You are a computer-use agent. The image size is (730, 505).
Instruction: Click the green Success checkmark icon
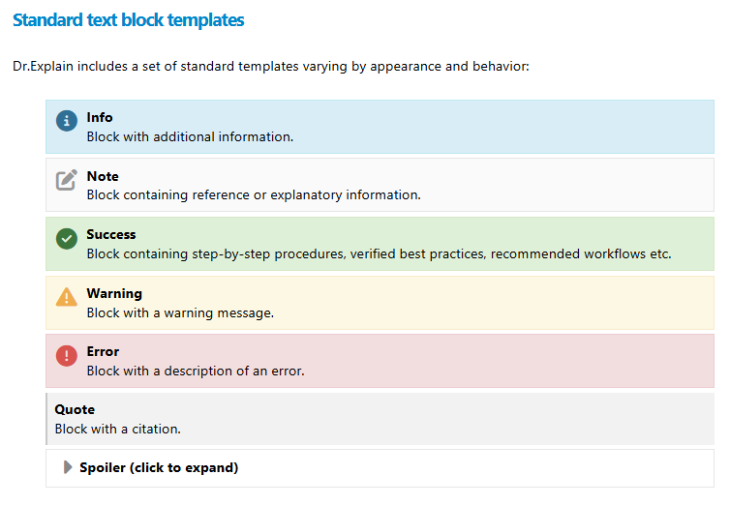pos(66,238)
